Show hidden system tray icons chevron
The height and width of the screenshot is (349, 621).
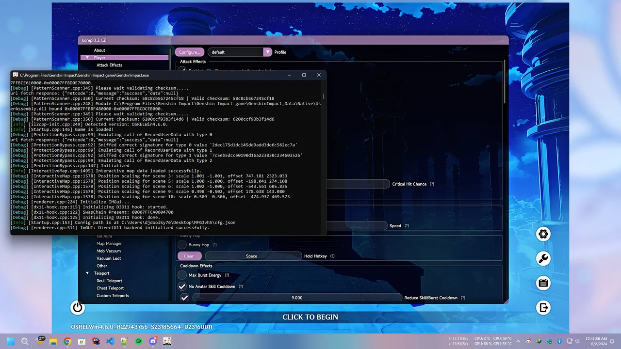click(x=518, y=341)
